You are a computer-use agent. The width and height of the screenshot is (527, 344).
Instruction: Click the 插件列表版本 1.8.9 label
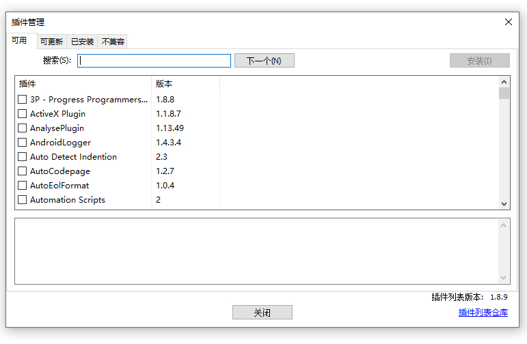(470, 297)
